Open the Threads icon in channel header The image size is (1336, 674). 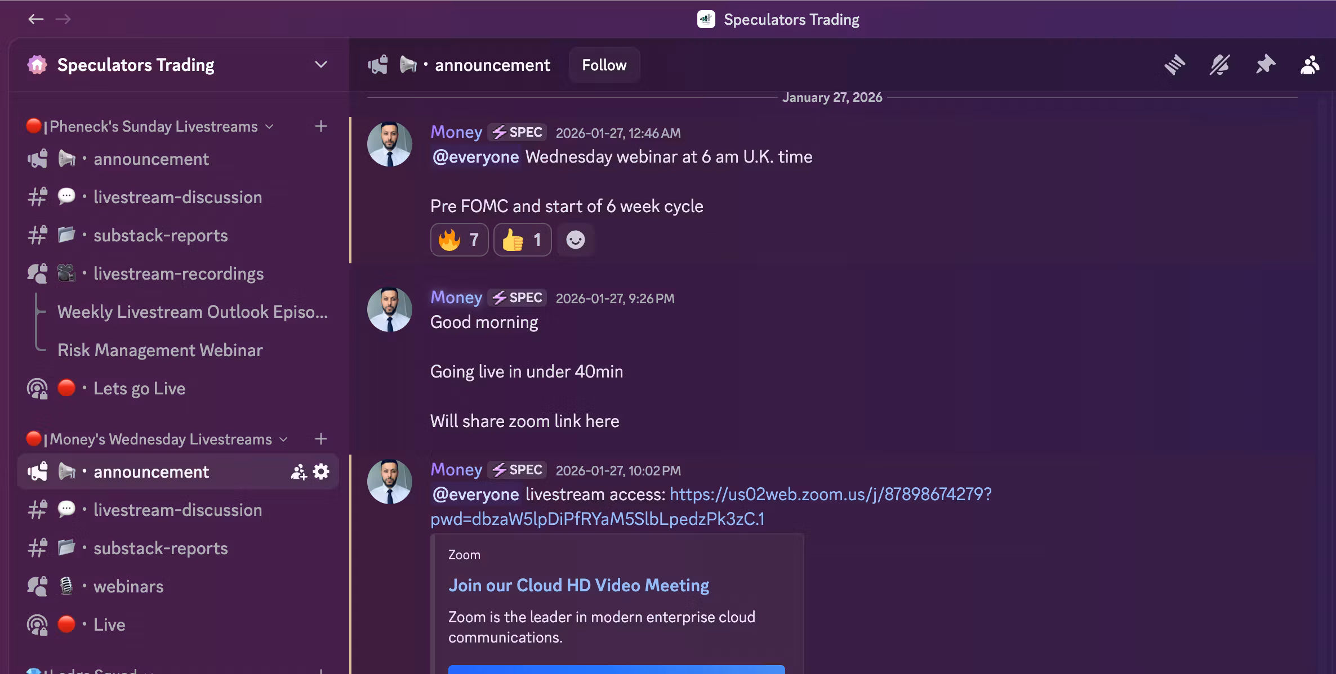(x=1174, y=65)
